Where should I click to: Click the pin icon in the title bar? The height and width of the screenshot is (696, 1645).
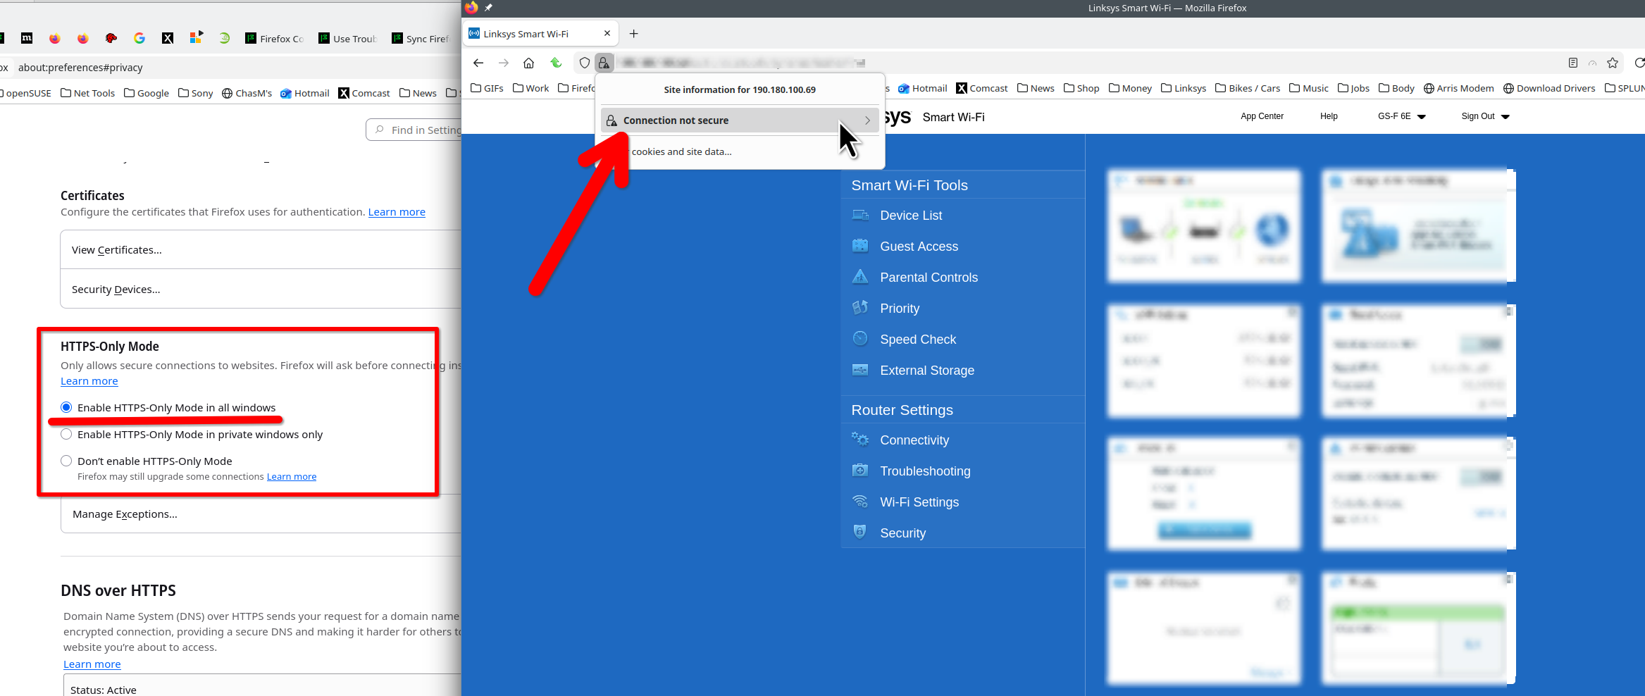click(488, 8)
